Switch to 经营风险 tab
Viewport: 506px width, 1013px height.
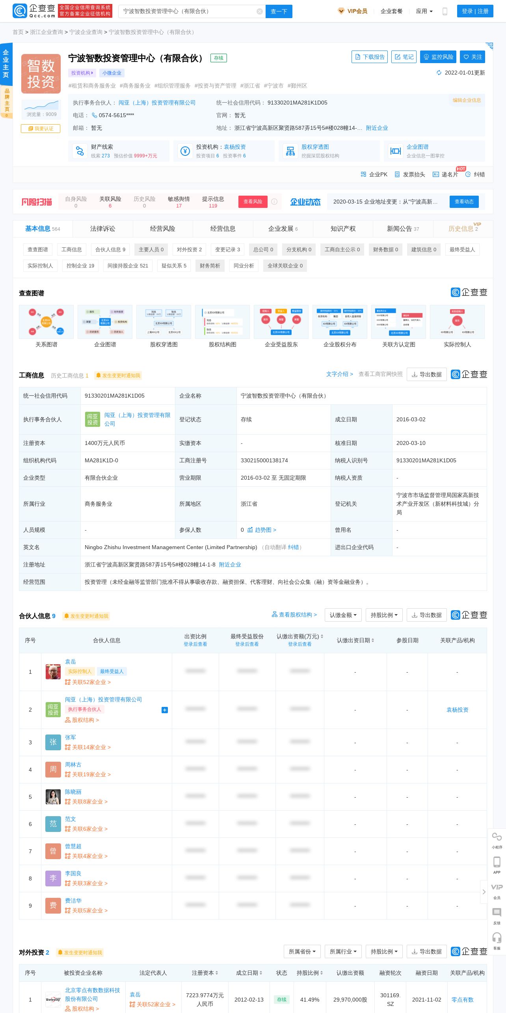click(x=163, y=229)
